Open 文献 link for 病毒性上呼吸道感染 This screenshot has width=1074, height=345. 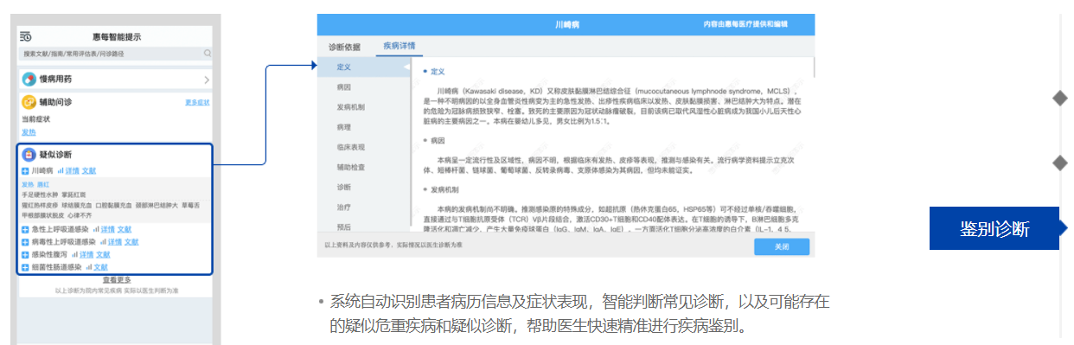pyautogui.click(x=131, y=242)
